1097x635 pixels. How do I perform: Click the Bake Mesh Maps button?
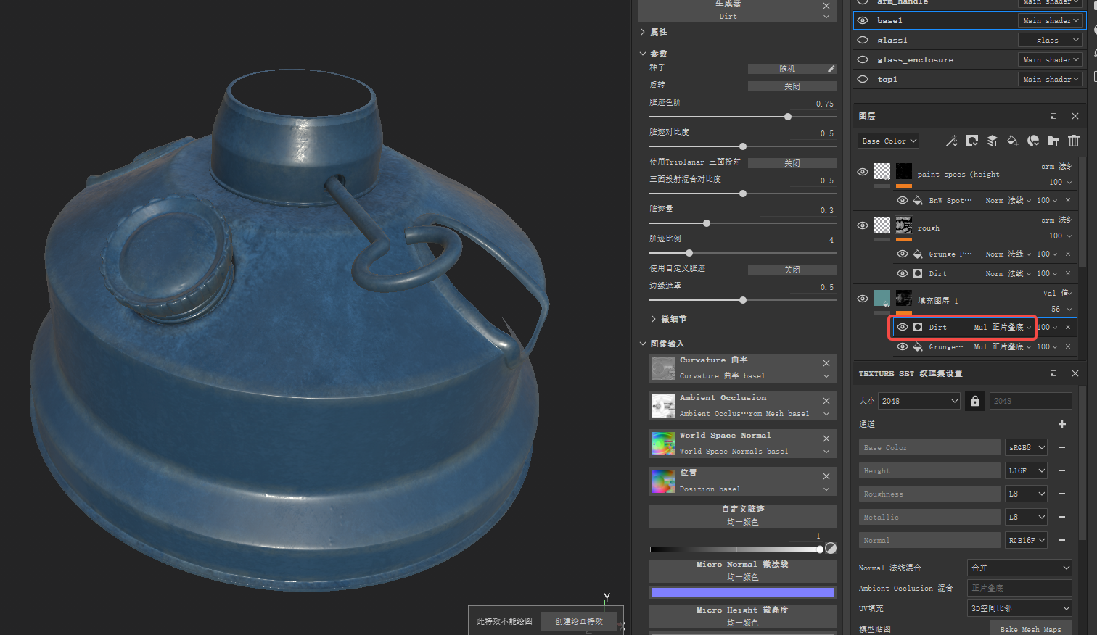click(1031, 628)
